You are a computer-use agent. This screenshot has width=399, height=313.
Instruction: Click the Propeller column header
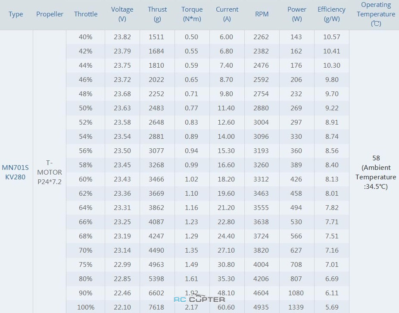click(x=50, y=14)
